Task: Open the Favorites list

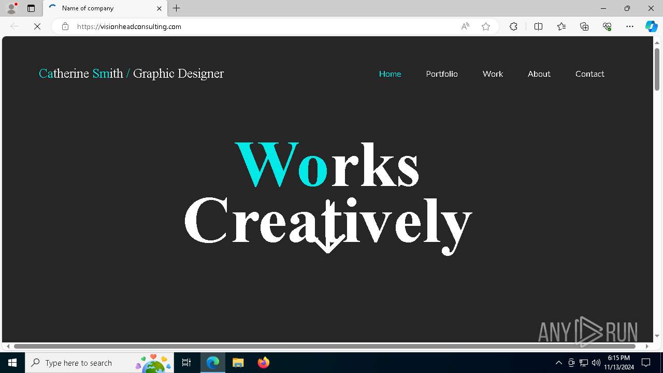Action: point(561,26)
